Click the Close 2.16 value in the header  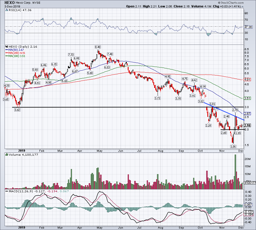[181, 6]
